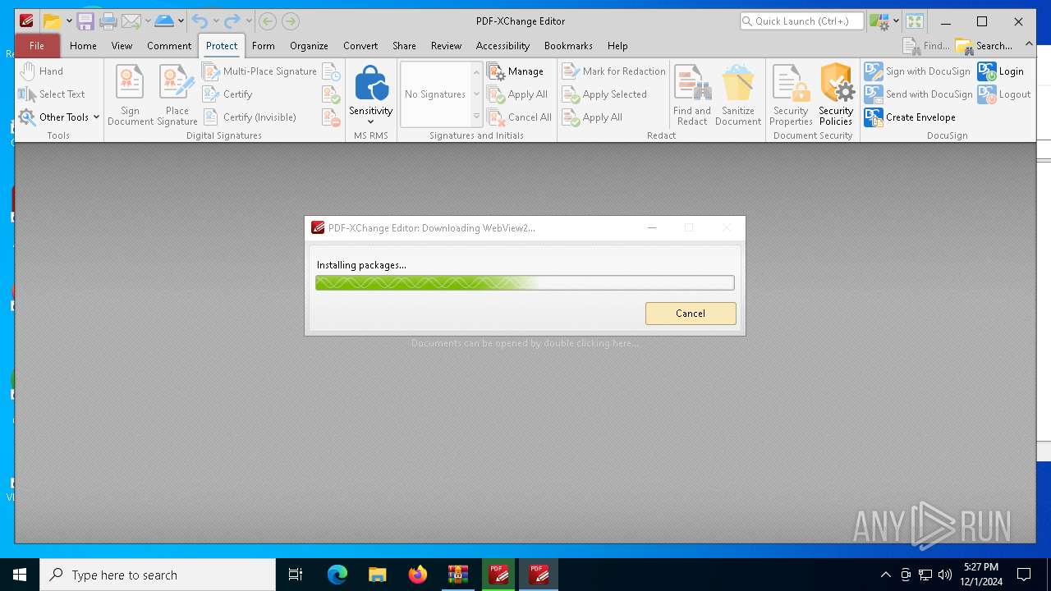Image resolution: width=1051 pixels, height=591 pixels.
Task: Toggle full screen mode icon in title bar
Action: [x=915, y=21]
